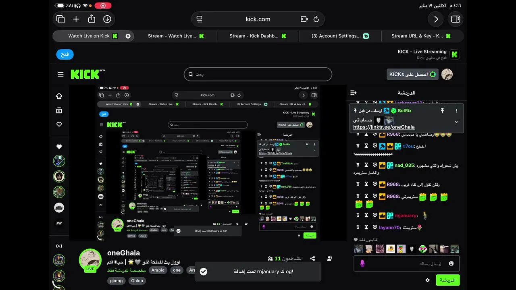Click the 'one' stream tag
The height and width of the screenshot is (290, 516).
[177, 270]
